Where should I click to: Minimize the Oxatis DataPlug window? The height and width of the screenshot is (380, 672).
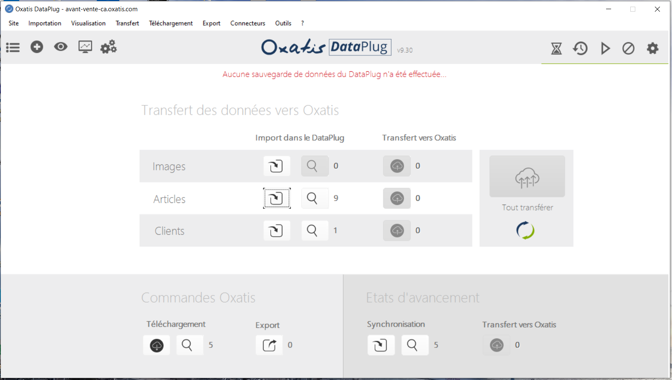(609, 9)
